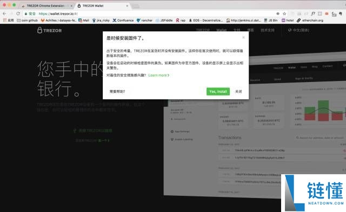
Task: Click the secure lock icon in address bar
Action: (x=26, y=13)
